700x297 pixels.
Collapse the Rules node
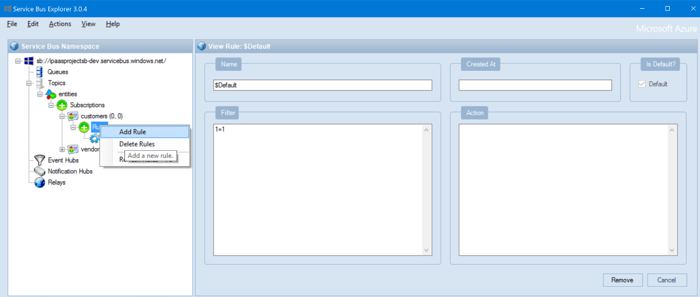[x=73, y=127]
